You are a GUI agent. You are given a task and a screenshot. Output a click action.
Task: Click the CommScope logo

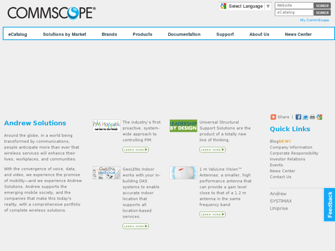pyautogui.click(x=52, y=13)
